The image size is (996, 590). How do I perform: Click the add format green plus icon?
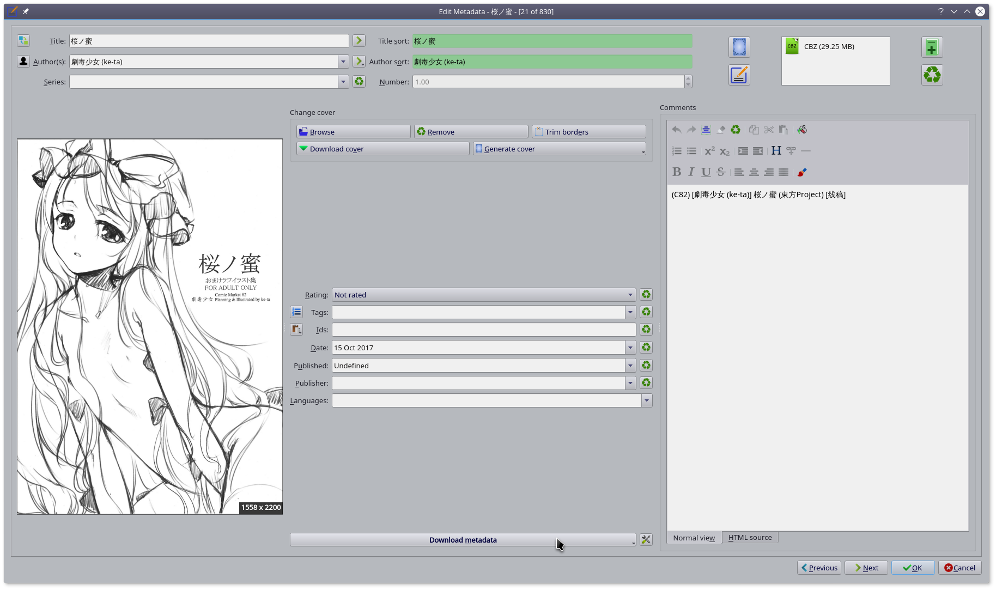(932, 48)
